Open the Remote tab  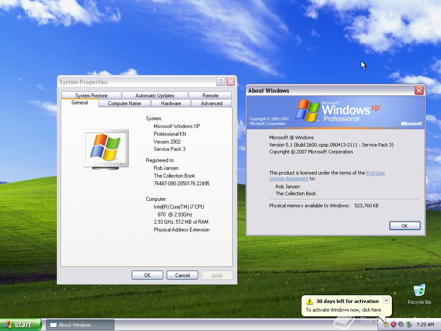tap(210, 95)
